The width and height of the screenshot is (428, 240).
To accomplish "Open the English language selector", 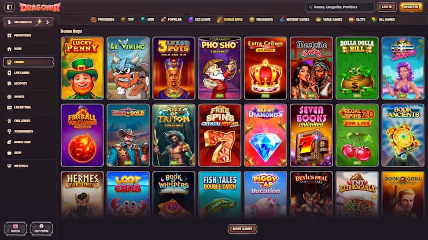I will (16, 228).
